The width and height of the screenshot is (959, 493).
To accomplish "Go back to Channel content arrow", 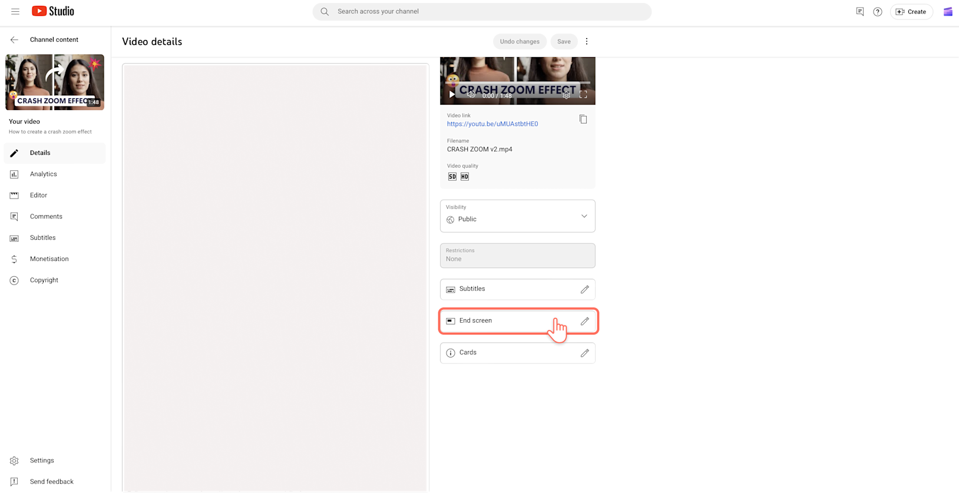I will [x=14, y=39].
